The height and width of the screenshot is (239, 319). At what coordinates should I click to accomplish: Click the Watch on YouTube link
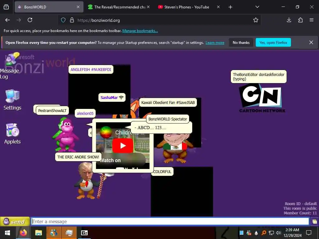121,161
